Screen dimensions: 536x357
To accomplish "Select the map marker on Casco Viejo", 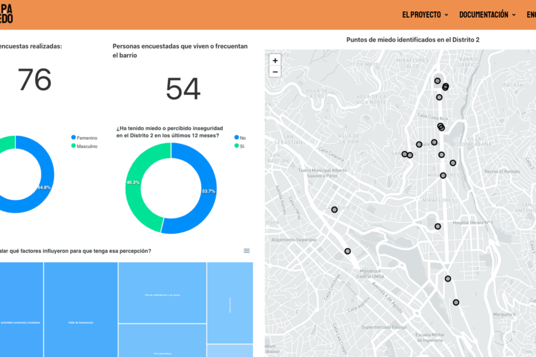I will click(334, 209).
